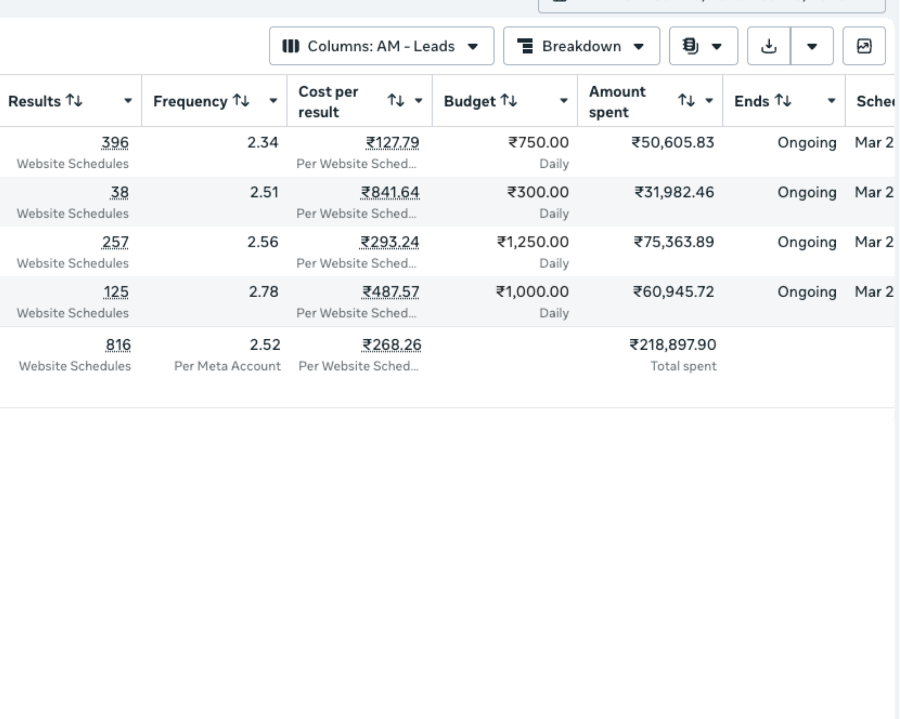The width and height of the screenshot is (900, 719).
Task: Sort by Cost per result arrows
Action: point(396,100)
